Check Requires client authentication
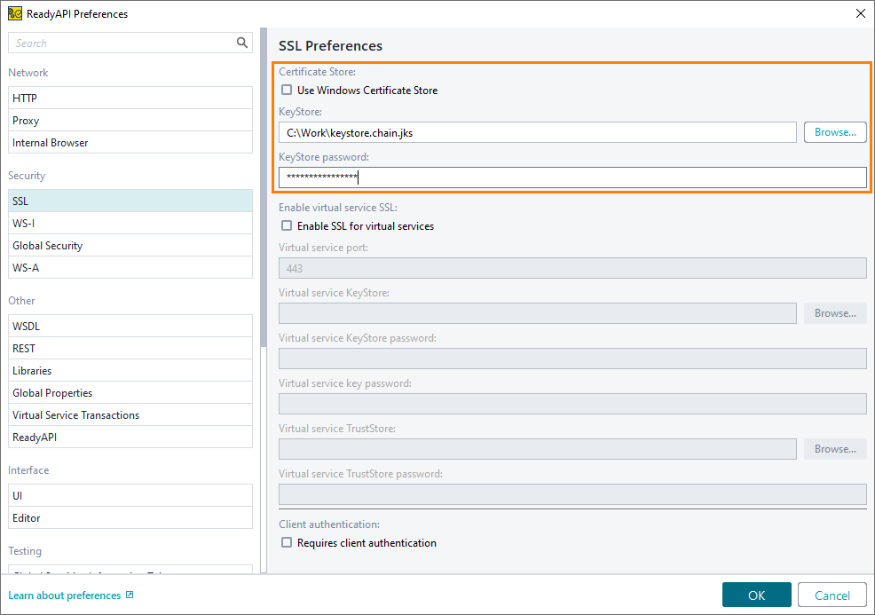The height and width of the screenshot is (615, 875). pyautogui.click(x=286, y=543)
